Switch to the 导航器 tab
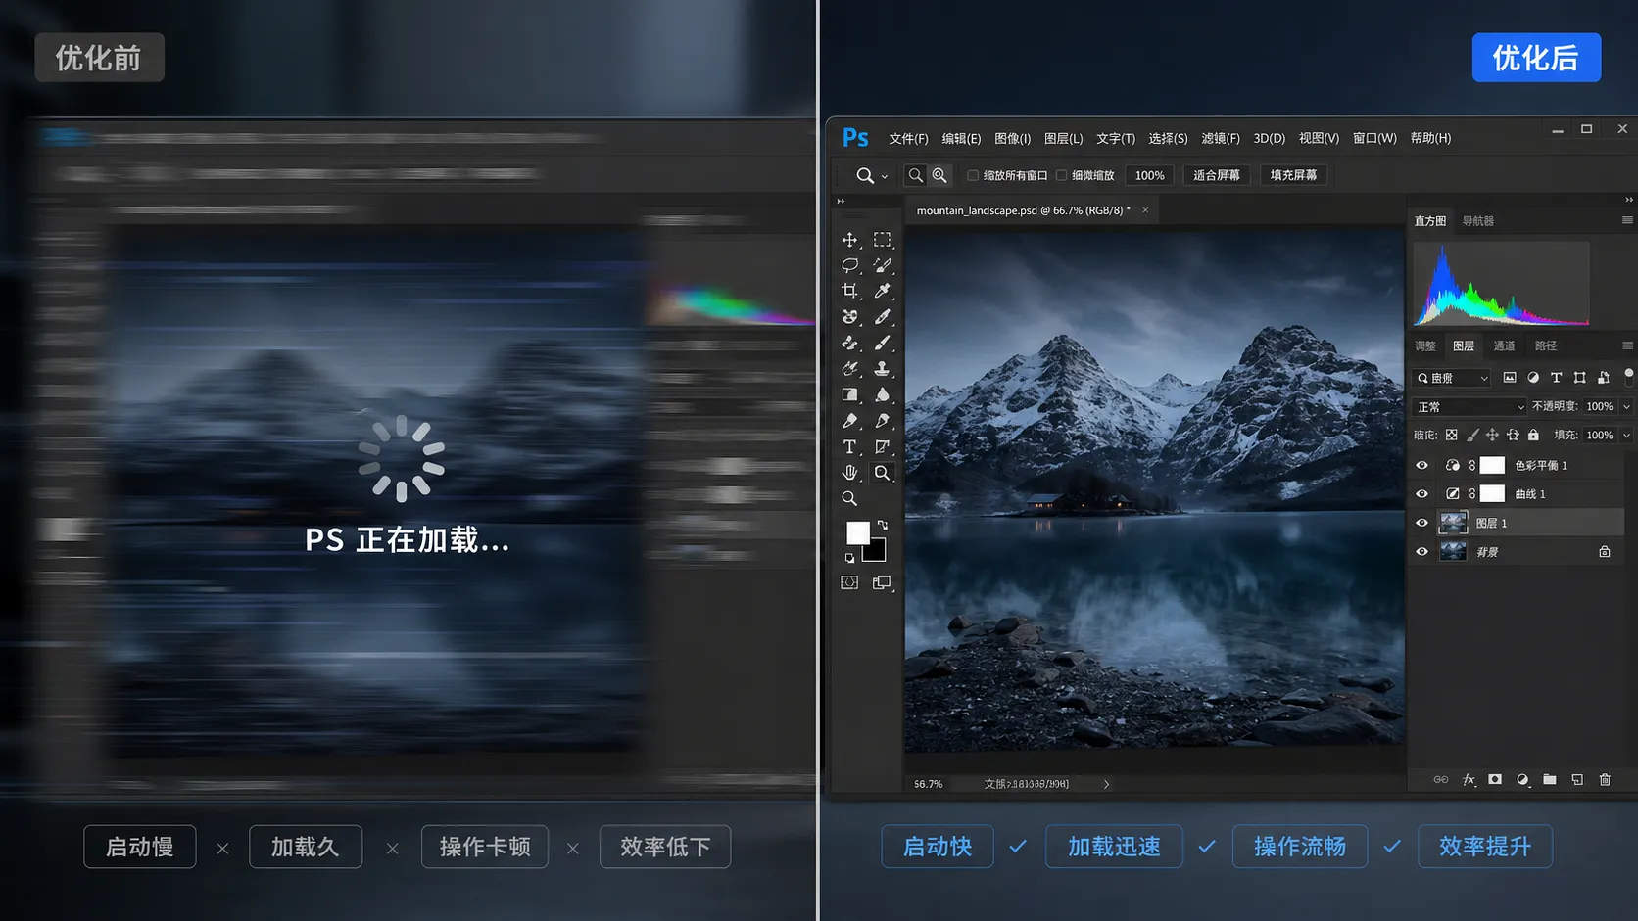Viewport: 1638px width, 921px height. point(1478,221)
